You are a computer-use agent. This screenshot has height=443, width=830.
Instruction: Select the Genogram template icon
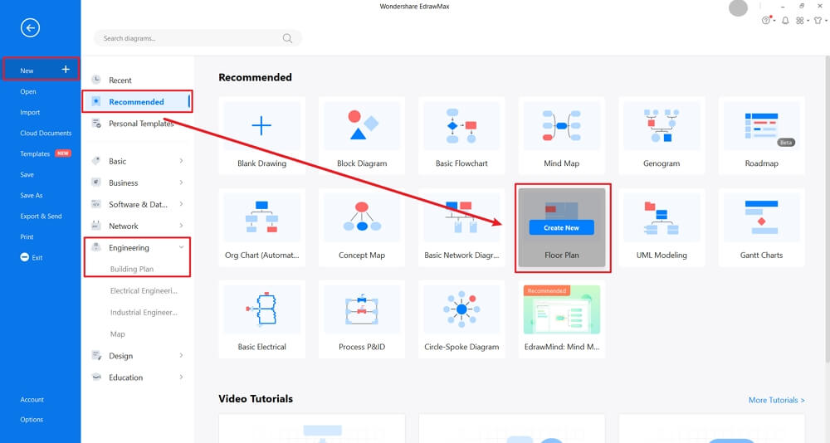tap(662, 125)
